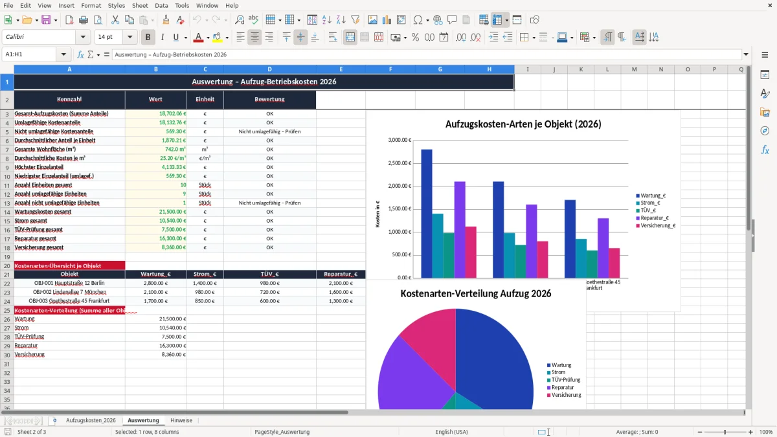Toggle Print Preview
Image resolution: width=777 pixels, height=437 pixels.
coord(98,20)
